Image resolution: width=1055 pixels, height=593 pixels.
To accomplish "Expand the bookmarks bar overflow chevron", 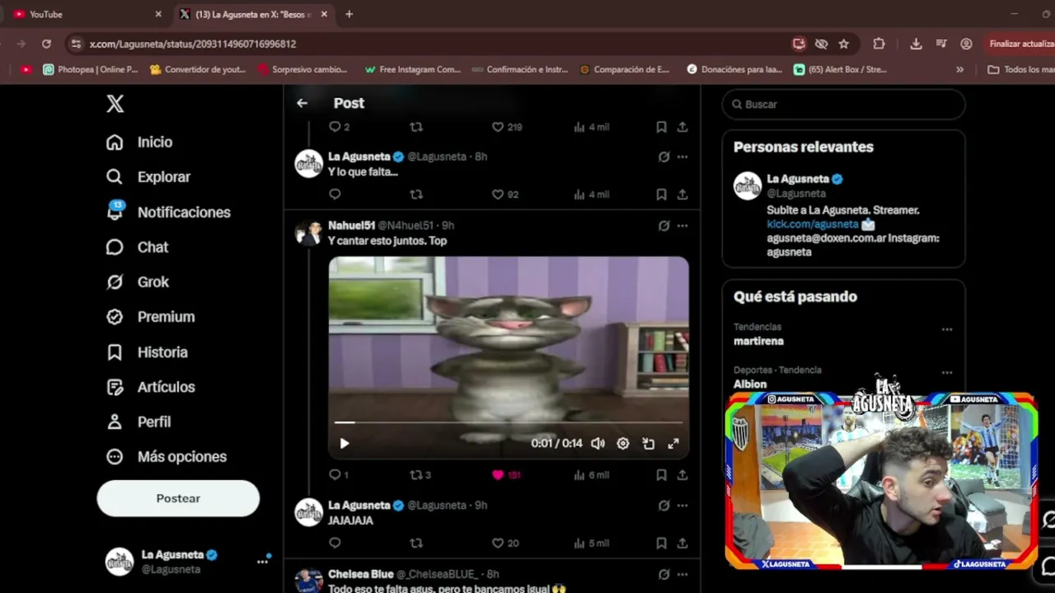I will pyautogui.click(x=959, y=70).
